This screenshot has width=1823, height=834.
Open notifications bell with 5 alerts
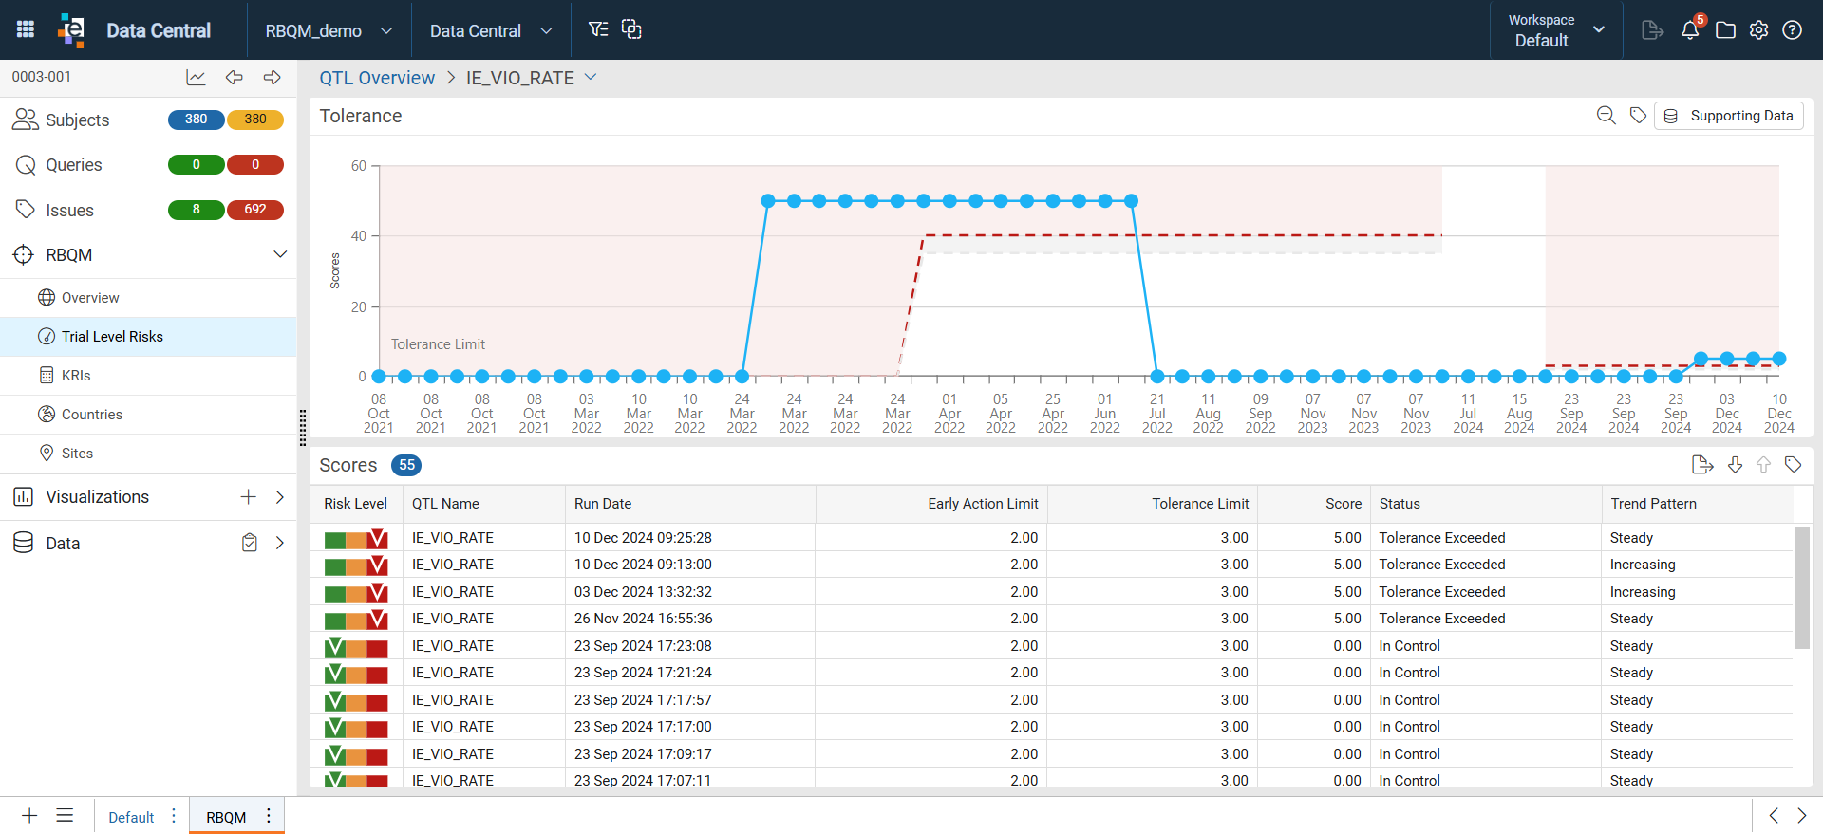point(1691,29)
